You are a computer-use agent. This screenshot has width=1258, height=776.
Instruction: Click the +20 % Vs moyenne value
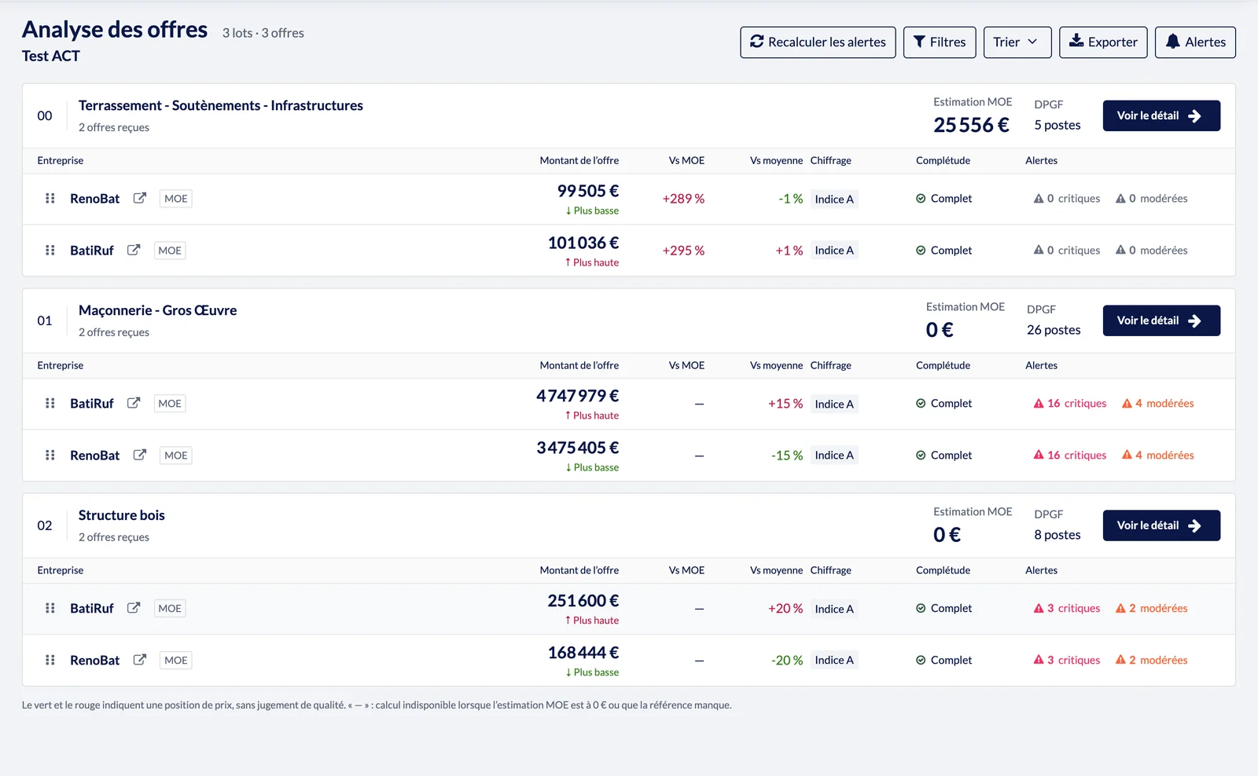tap(785, 609)
